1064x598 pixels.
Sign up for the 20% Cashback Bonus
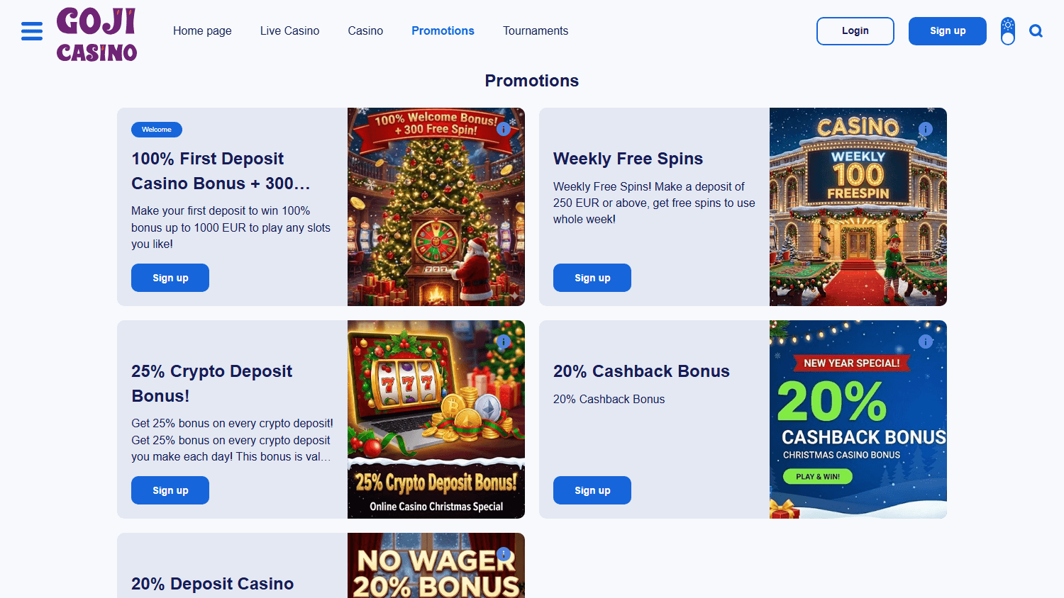click(x=592, y=490)
